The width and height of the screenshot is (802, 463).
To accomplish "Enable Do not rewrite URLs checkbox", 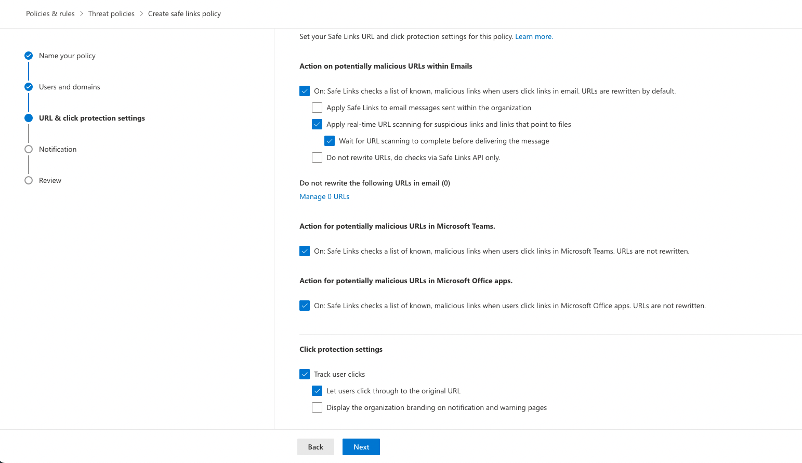I will coord(317,157).
